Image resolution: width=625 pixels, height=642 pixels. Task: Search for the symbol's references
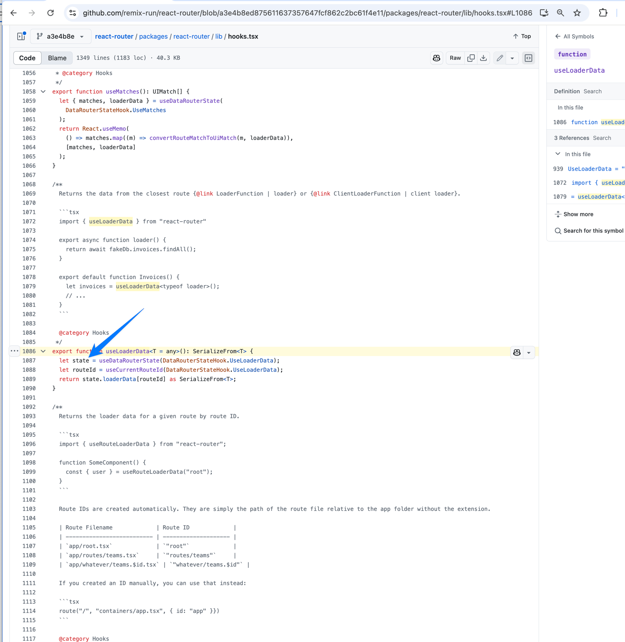[x=602, y=138]
